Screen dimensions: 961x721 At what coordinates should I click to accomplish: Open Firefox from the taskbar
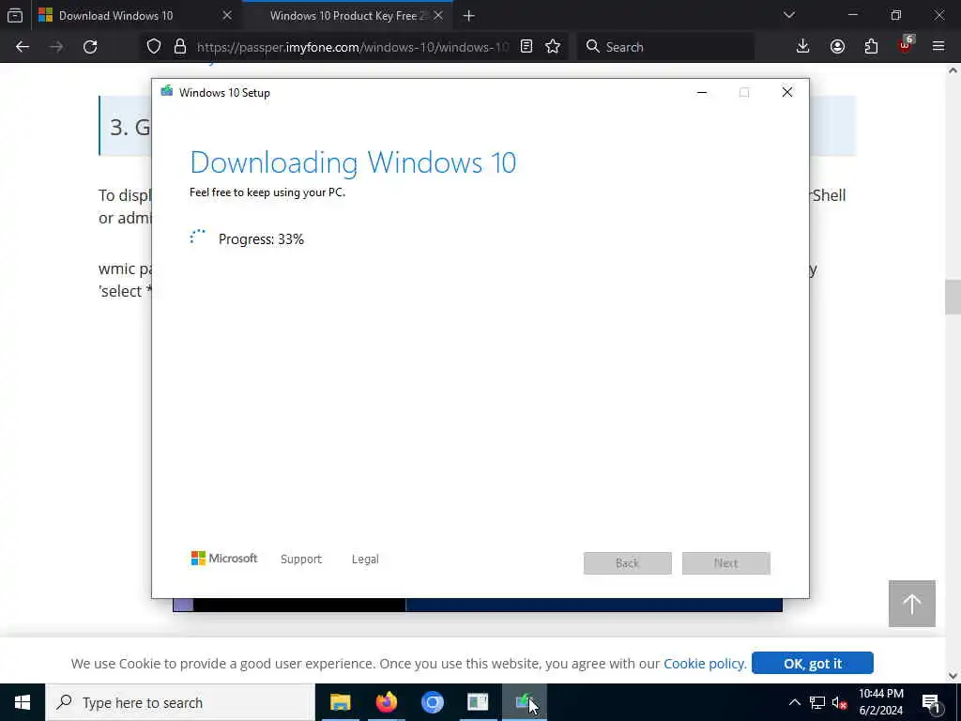click(x=386, y=702)
